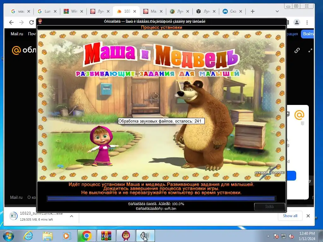Close the active '103' browser tab
This screenshot has width=323, height=242.
[x=134, y=11]
